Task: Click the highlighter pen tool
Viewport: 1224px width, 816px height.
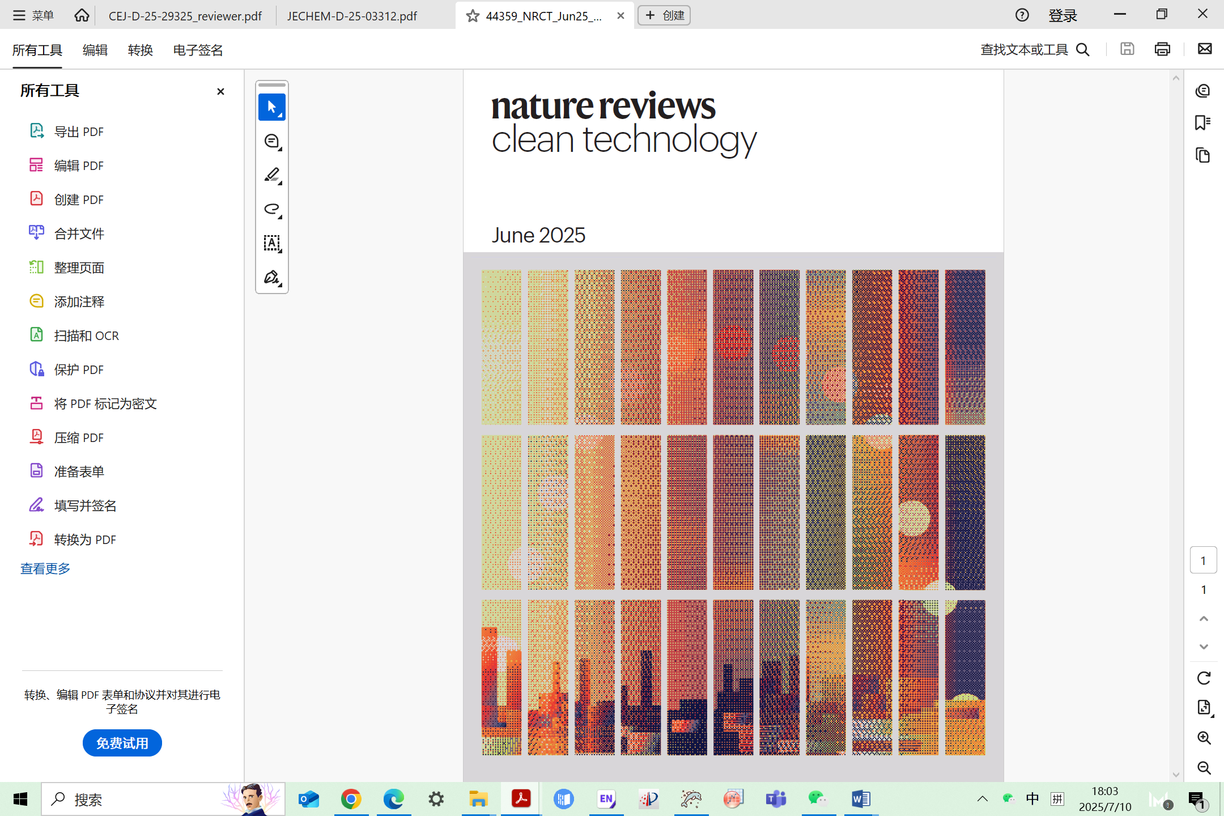Action: click(x=271, y=175)
